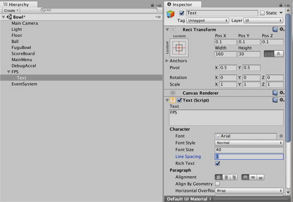Screen dimensions: 293x202
Task: Open the Layer dropdown set to UI
Action: click(263, 21)
